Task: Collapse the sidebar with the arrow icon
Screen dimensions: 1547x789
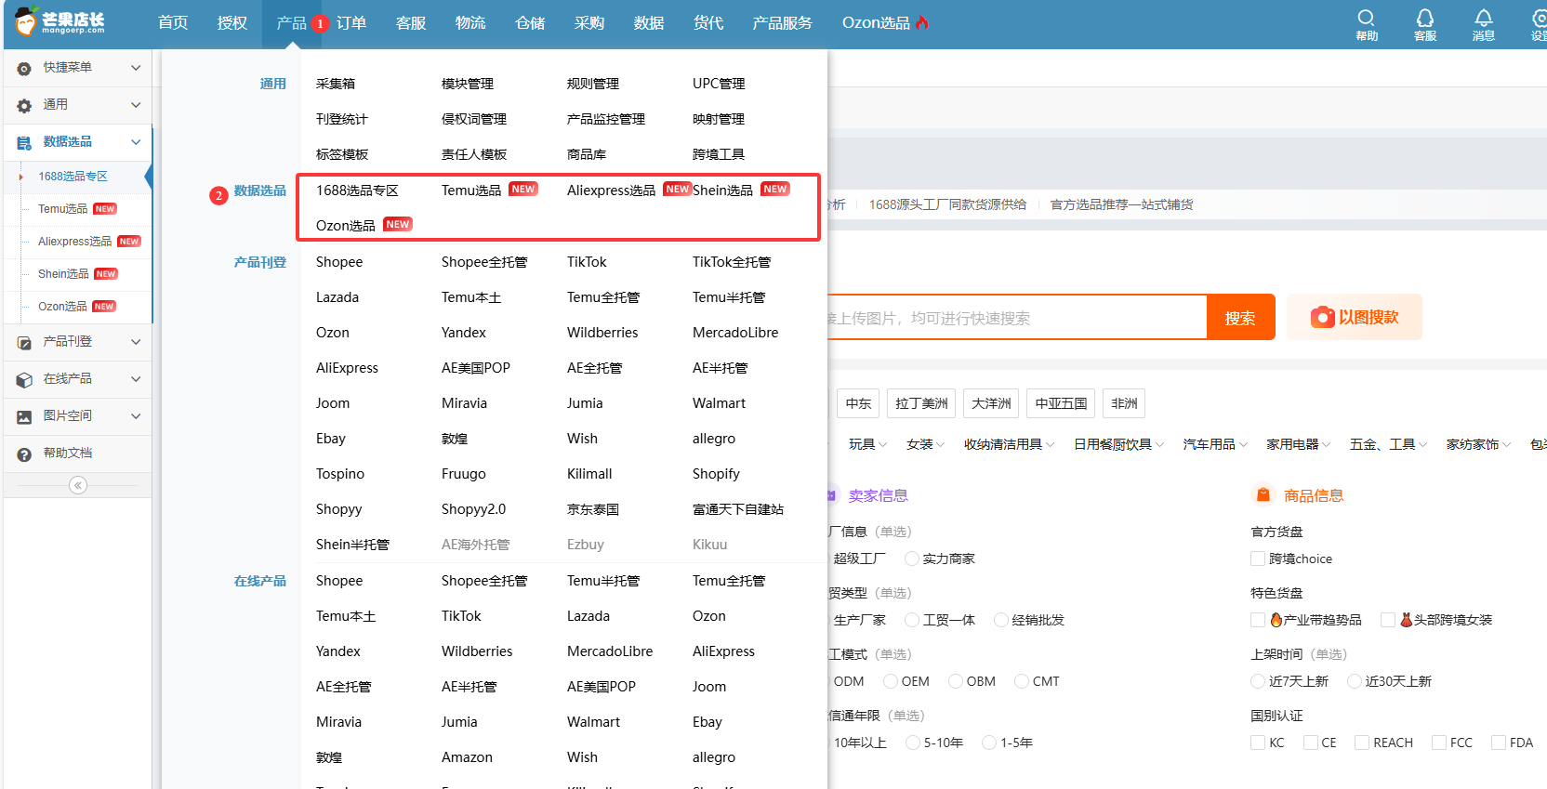Action: [x=78, y=485]
